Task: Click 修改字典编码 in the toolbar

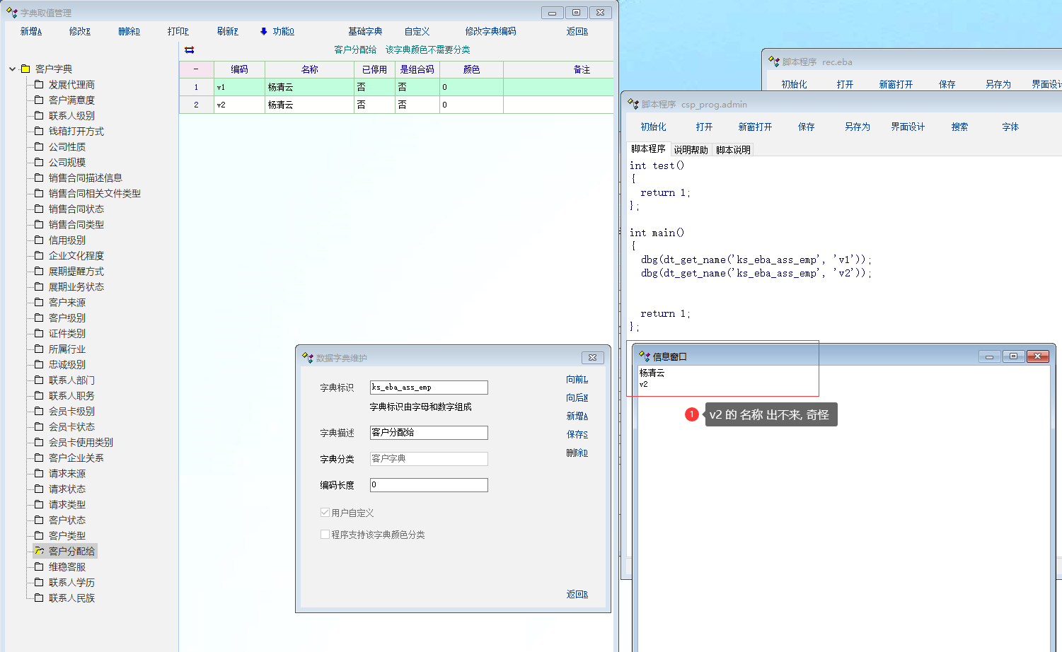Action: pos(490,31)
